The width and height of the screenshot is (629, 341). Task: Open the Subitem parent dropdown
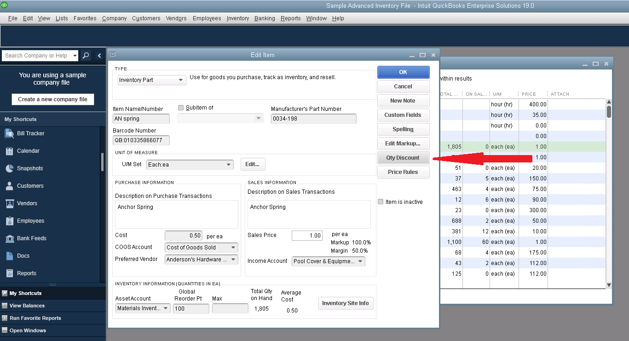220,118
